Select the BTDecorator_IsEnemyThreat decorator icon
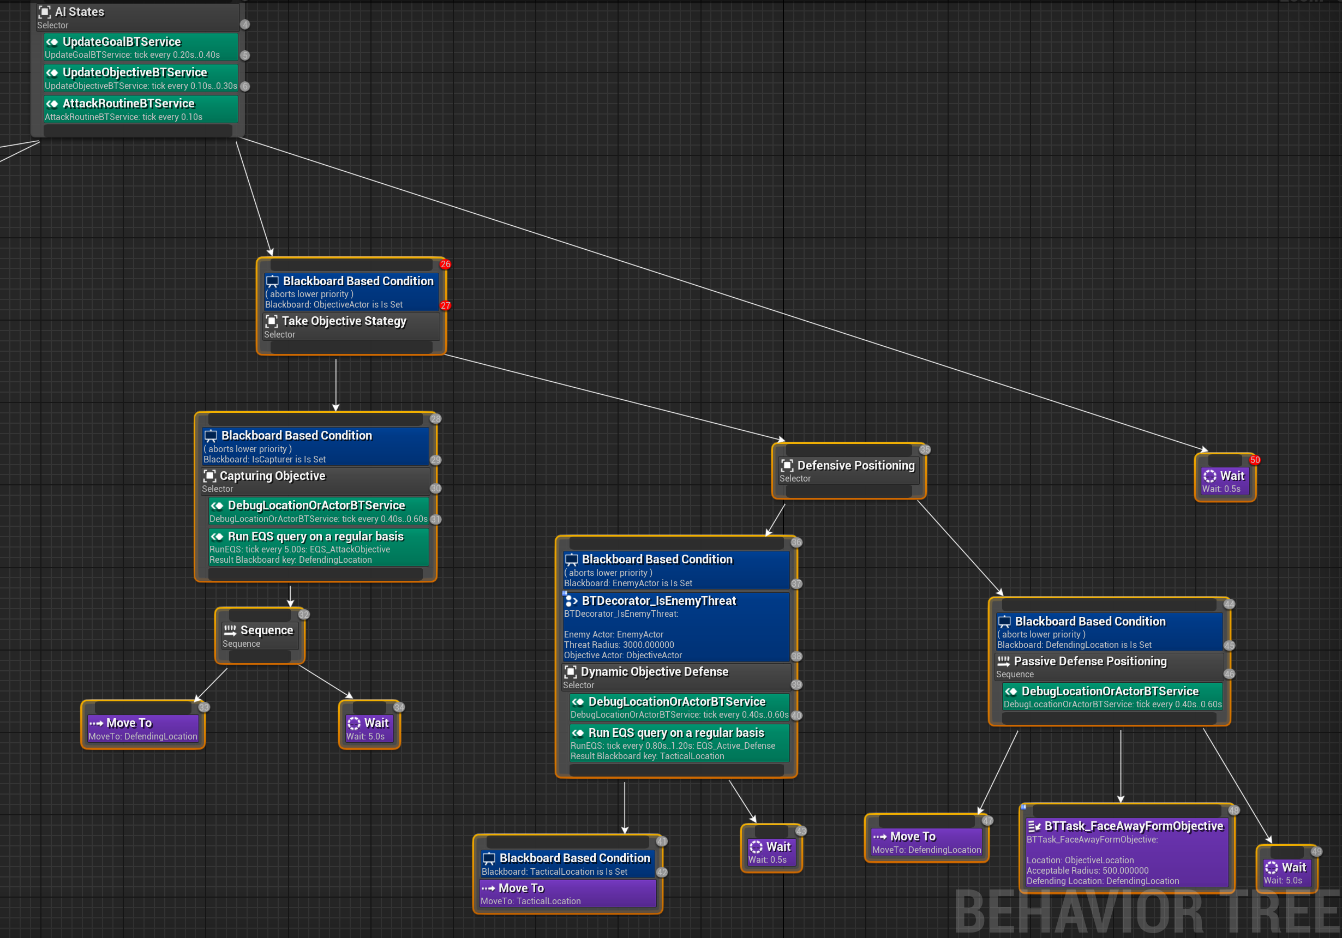 tap(572, 601)
